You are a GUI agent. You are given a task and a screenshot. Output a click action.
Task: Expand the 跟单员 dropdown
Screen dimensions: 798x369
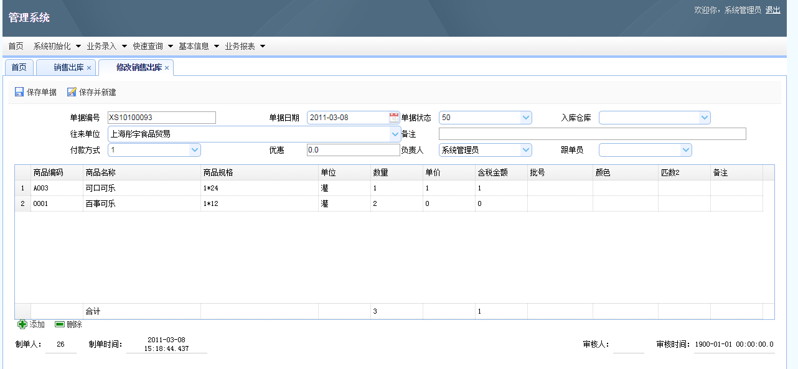[686, 150]
